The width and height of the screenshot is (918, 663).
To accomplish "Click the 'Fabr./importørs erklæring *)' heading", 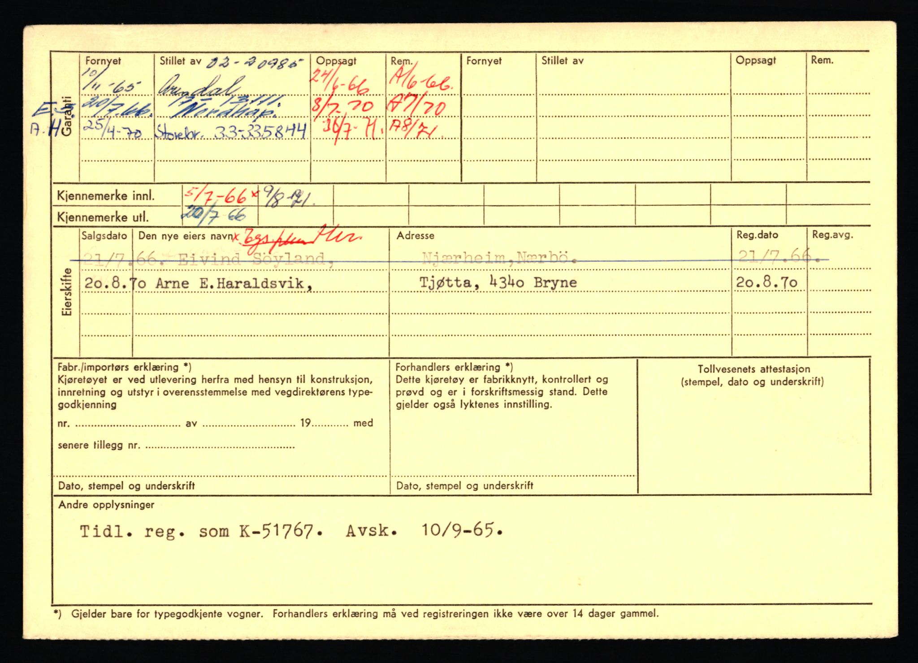I will tap(124, 367).
